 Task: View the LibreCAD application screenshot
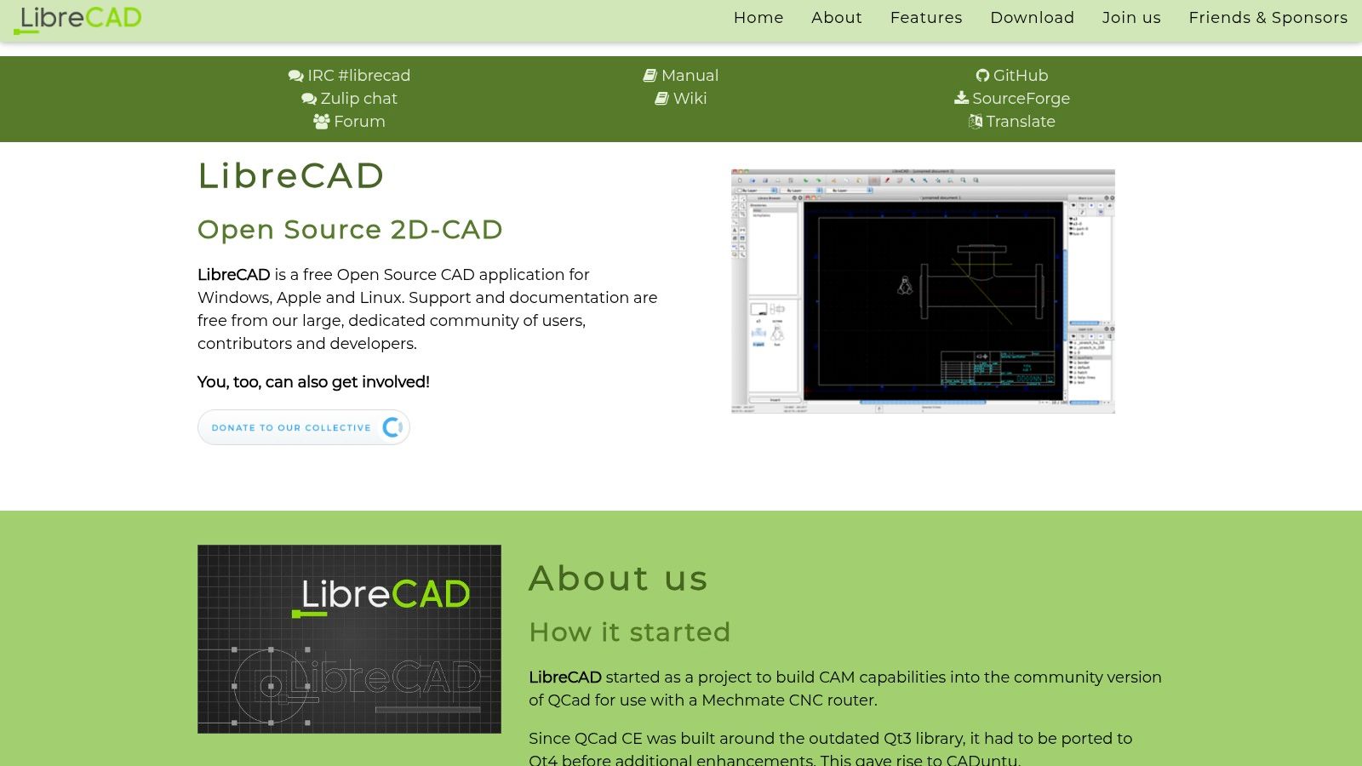[922, 290]
